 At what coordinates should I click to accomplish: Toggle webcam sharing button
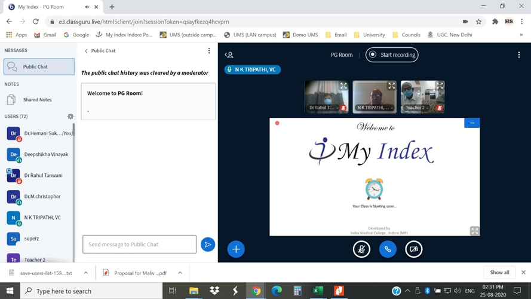pyautogui.click(x=414, y=249)
